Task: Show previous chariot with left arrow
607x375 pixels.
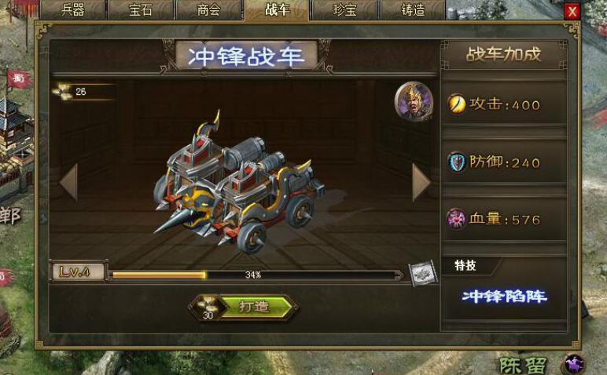Action: 69,182
